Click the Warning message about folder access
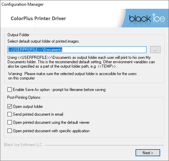Image resolution: width=169 pixels, height=161 pixels. (72, 76)
